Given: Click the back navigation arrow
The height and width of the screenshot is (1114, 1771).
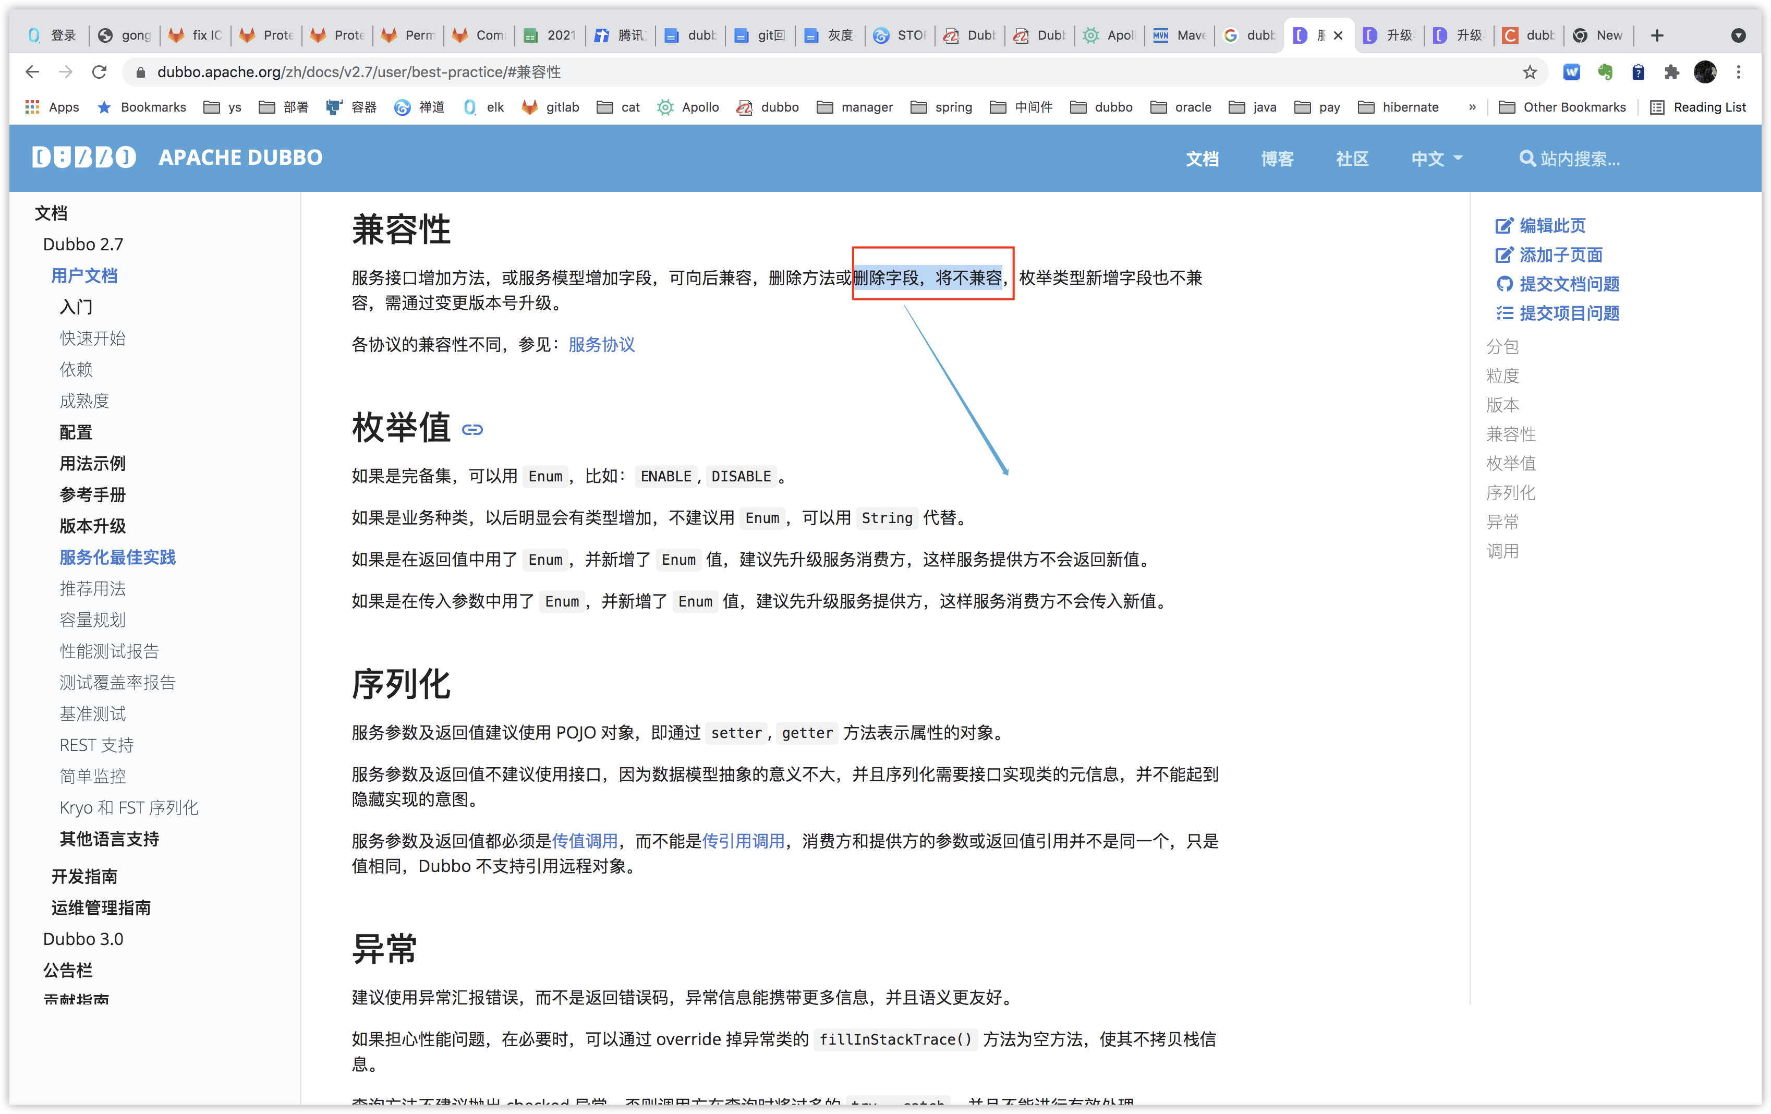Looking at the screenshot, I should pyautogui.click(x=32, y=72).
